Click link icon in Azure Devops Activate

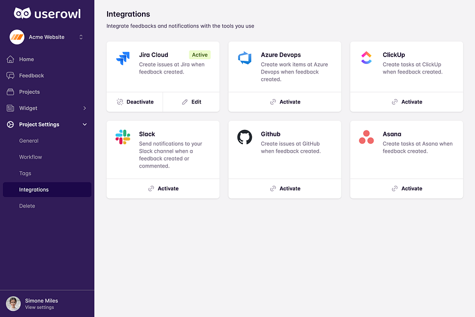point(273,102)
